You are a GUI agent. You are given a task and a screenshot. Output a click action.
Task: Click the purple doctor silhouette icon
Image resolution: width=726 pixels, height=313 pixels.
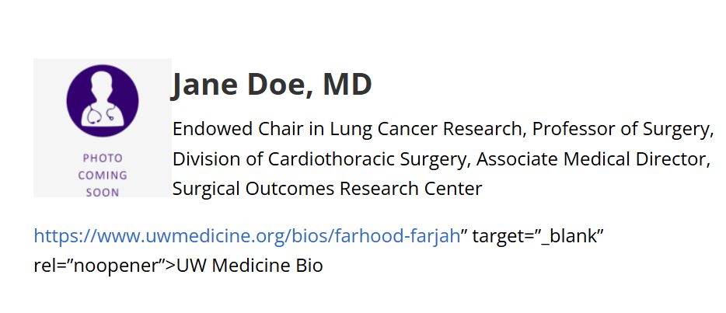pos(103,100)
